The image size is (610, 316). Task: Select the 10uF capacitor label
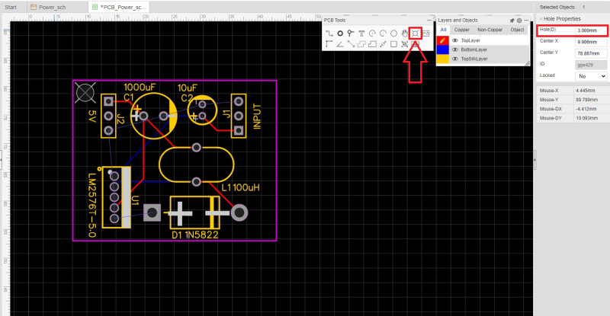click(x=187, y=88)
